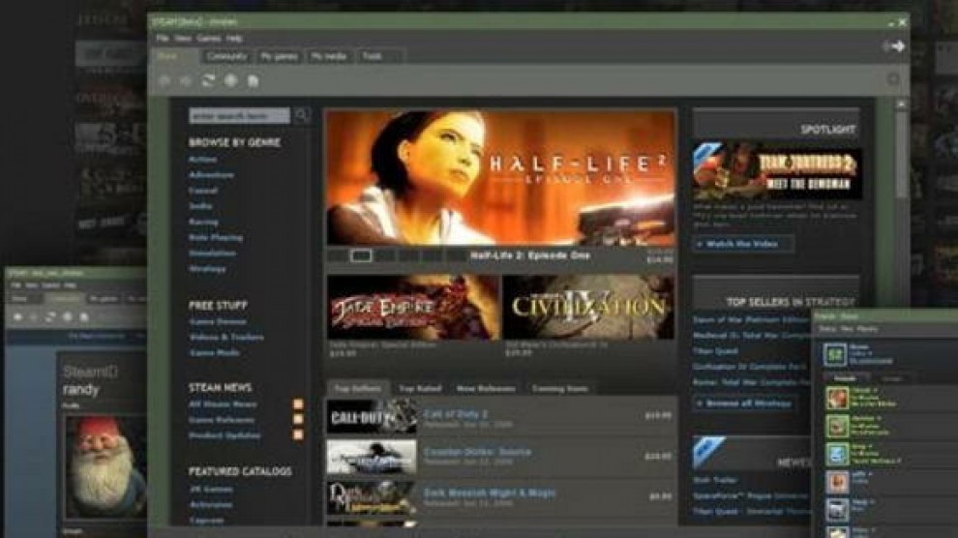Viewport: 958px width, 538px height.
Task: Browse the Adventure genre
Action: tap(211, 174)
